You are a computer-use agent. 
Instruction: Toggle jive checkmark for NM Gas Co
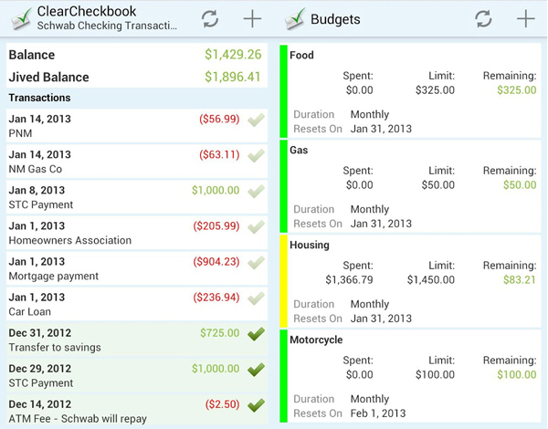(x=256, y=156)
